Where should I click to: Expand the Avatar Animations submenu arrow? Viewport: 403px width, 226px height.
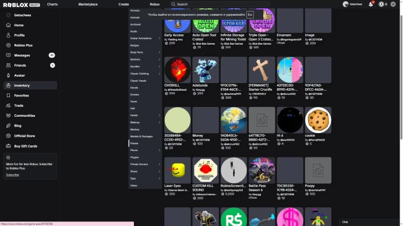(x=160, y=38)
